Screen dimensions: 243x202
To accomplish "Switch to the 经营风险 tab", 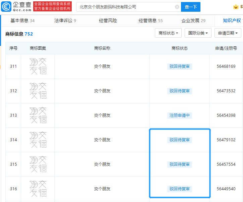I will [108, 20].
